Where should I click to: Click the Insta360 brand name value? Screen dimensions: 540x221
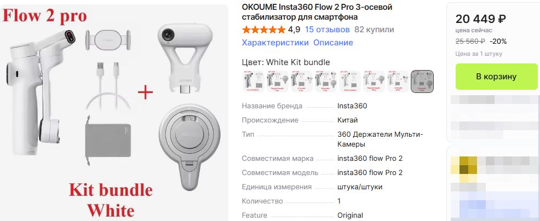[352, 106]
